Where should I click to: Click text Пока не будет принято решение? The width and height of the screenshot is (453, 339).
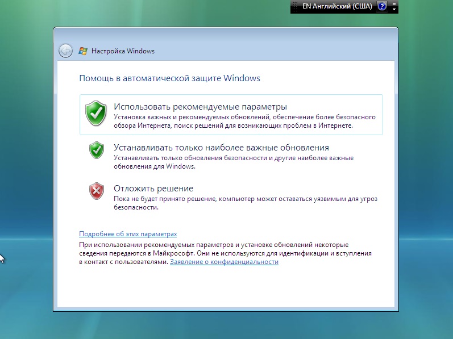pos(246,203)
